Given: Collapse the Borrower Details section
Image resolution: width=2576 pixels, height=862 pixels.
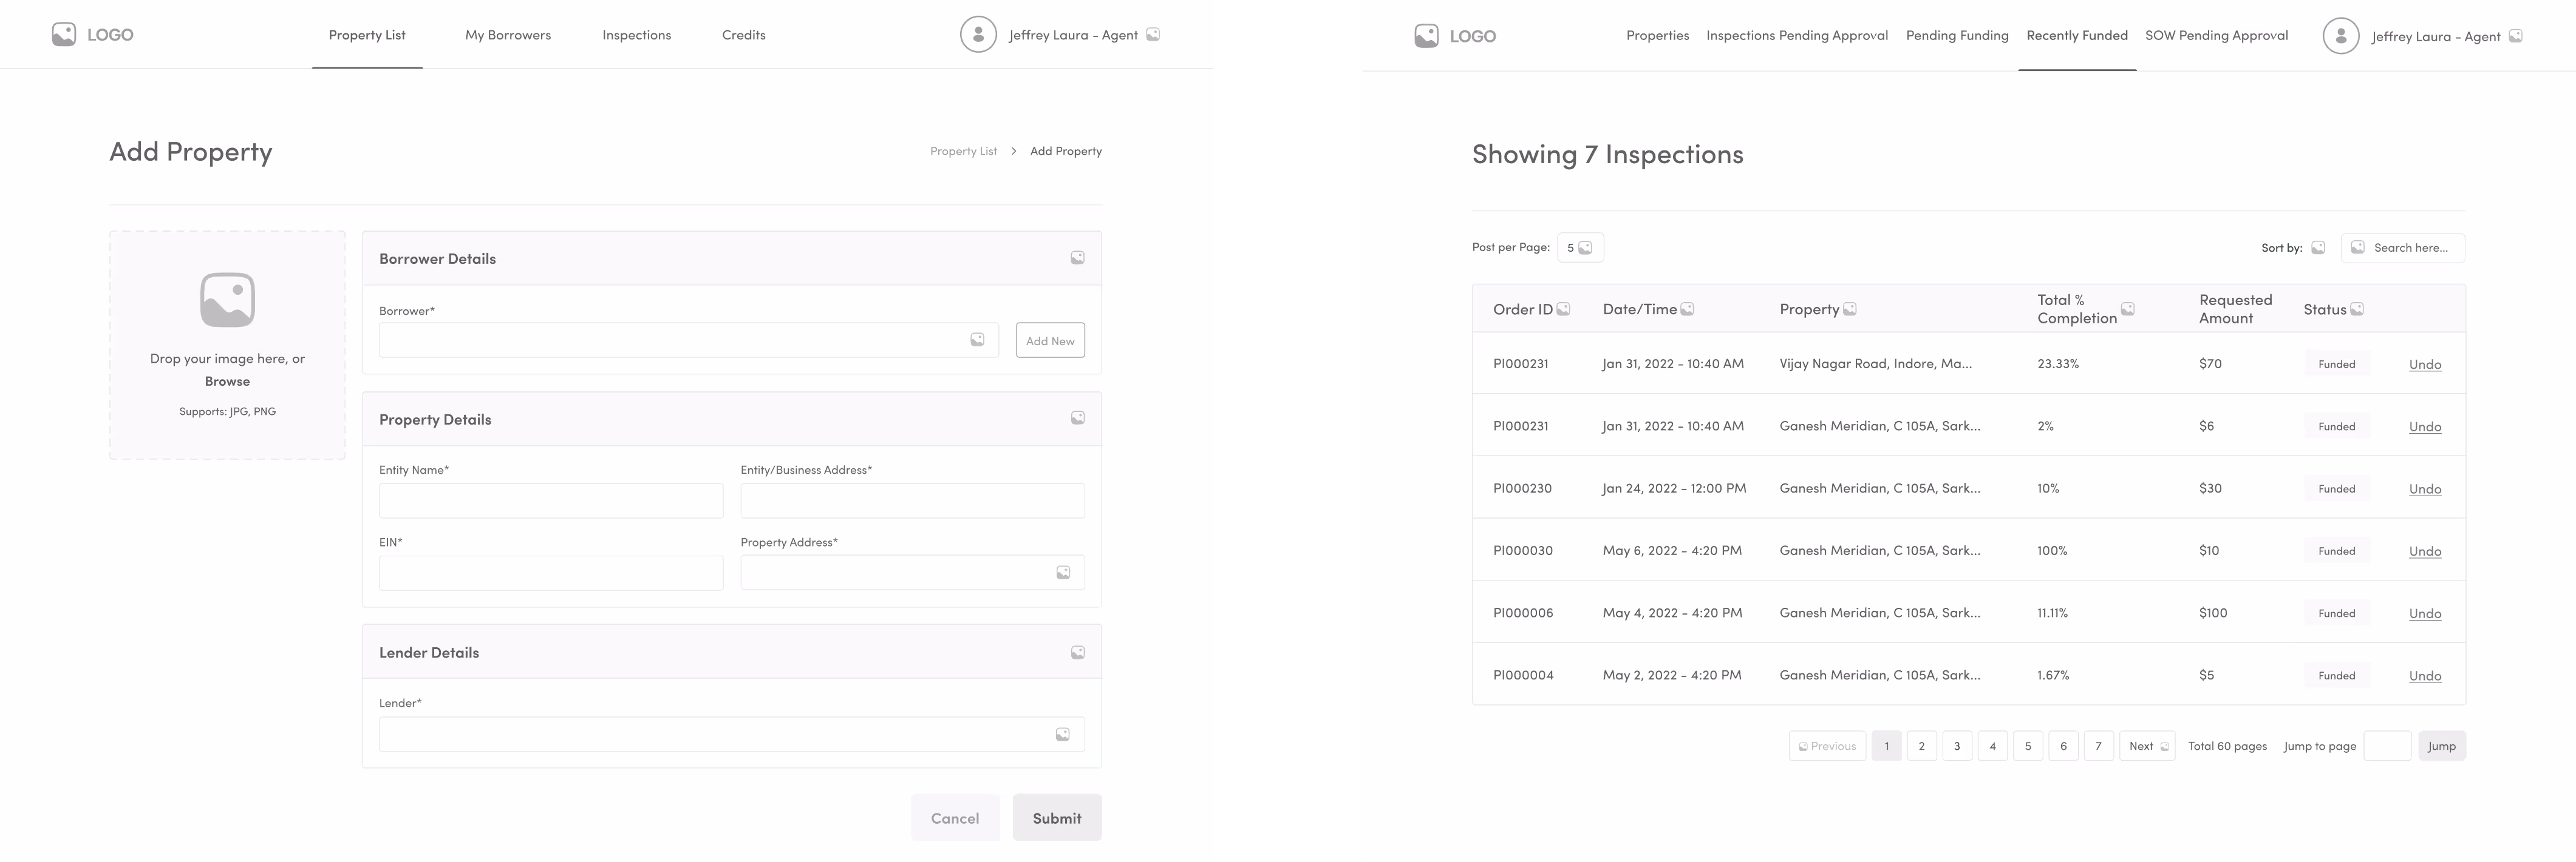Looking at the screenshot, I should tap(1077, 258).
